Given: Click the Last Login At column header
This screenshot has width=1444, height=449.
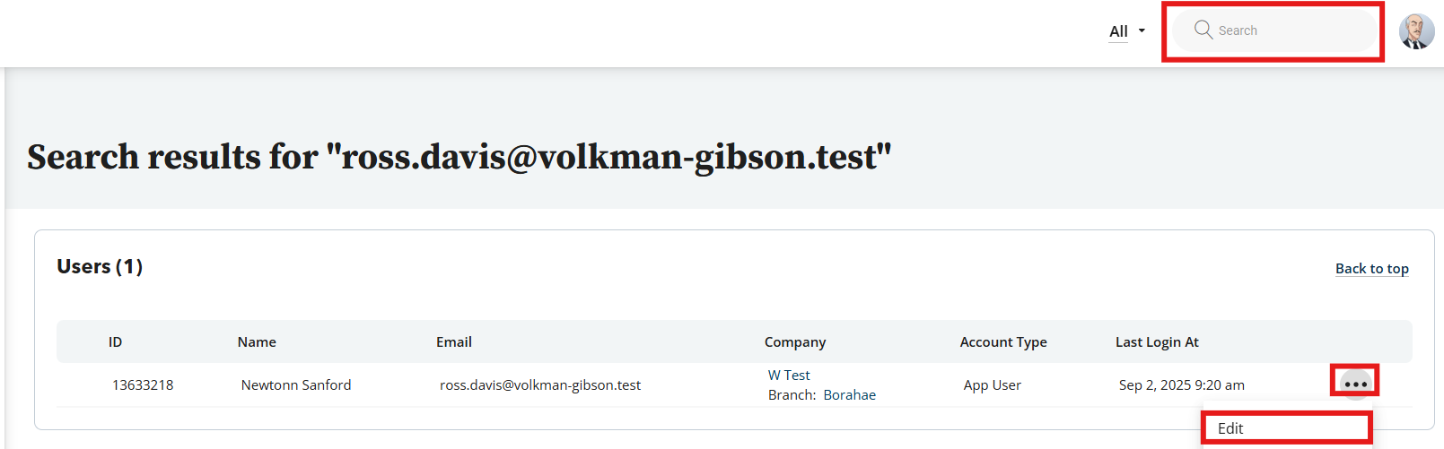Looking at the screenshot, I should 1156,341.
